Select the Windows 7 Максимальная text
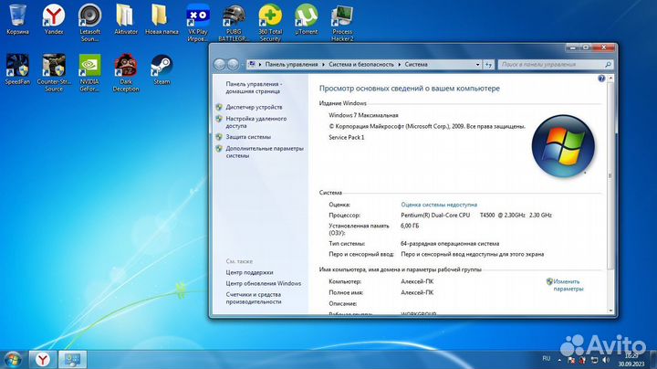This screenshot has height=369, width=657. (x=363, y=115)
